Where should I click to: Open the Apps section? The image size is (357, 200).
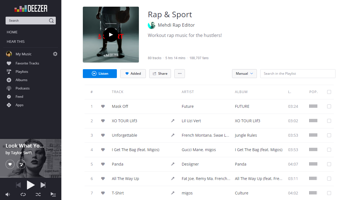tap(19, 105)
